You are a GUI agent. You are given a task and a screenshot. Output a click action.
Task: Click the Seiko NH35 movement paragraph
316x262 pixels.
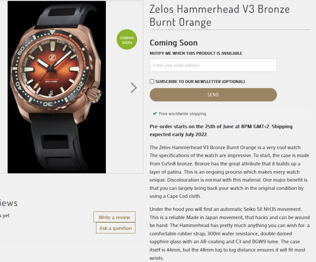[x=229, y=233]
